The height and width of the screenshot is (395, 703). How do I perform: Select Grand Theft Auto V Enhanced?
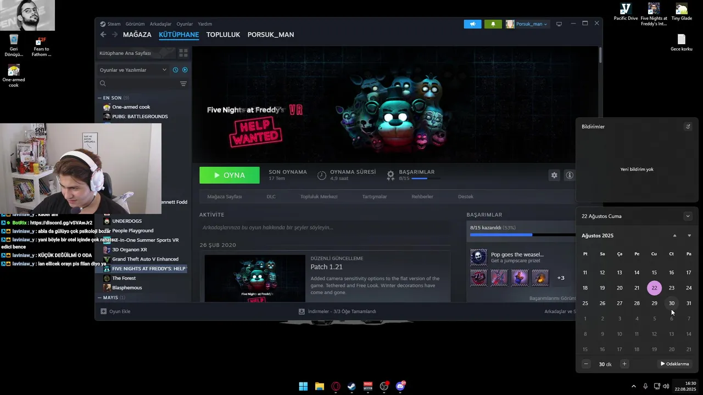(x=145, y=259)
